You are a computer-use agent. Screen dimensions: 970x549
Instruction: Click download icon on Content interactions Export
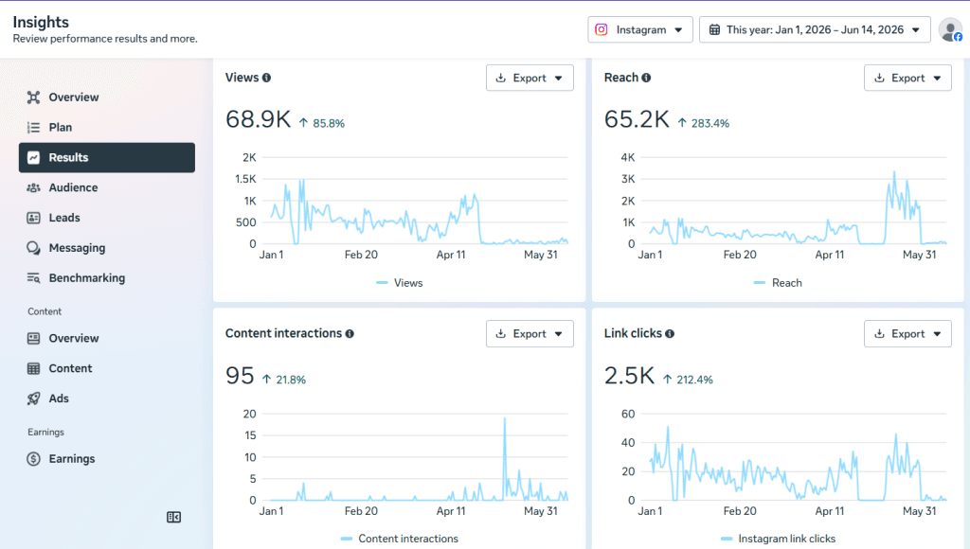(x=501, y=334)
